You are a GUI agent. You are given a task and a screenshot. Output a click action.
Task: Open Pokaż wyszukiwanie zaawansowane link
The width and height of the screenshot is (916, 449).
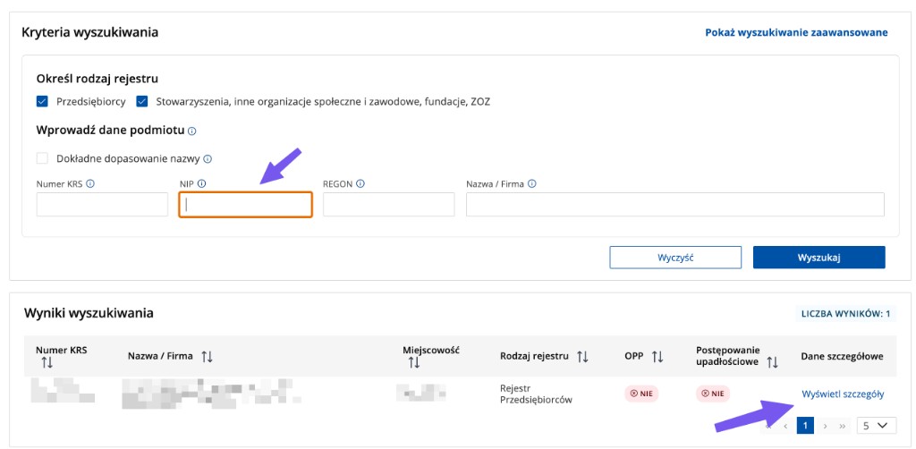[797, 33]
